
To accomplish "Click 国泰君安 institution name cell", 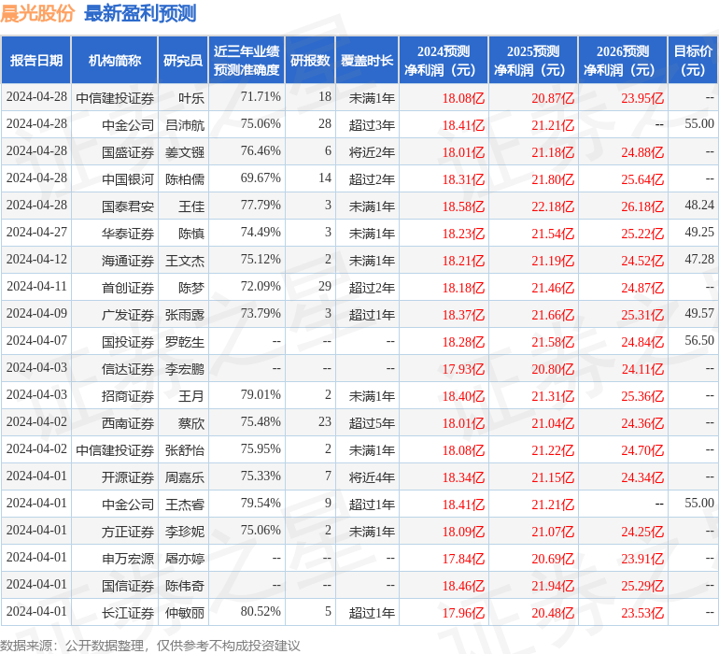I will click(x=128, y=206).
